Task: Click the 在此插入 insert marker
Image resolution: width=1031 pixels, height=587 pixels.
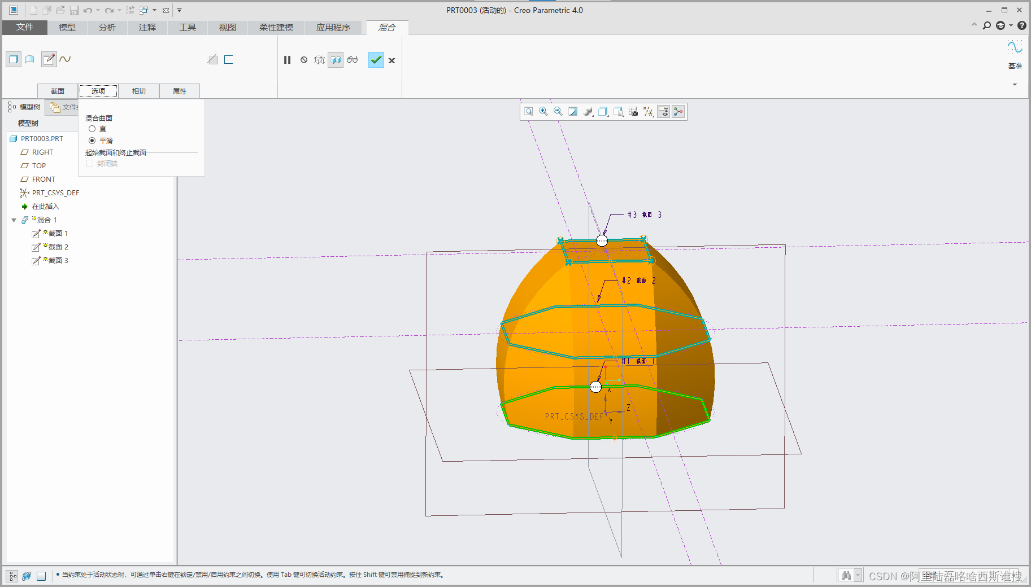Action: pyautogui.click(x=45, y=206)
